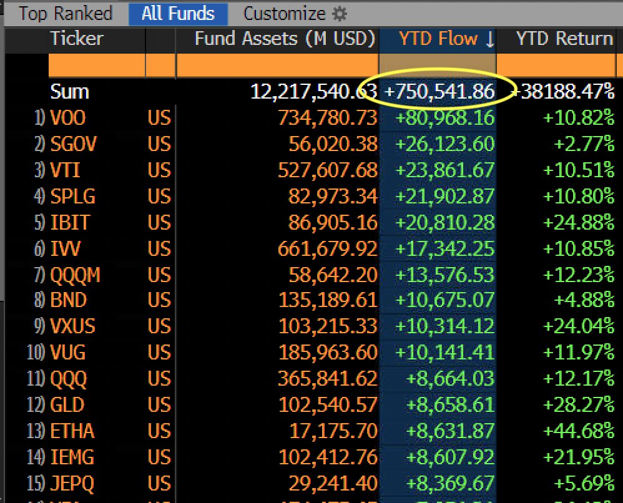Click VXUS YTD return +24.04%

pyautogui.click(x=579, y=326)
